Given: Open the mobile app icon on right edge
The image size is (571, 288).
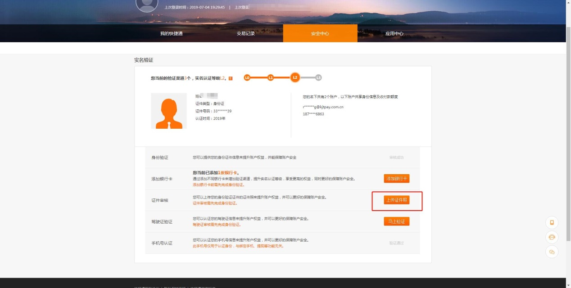Looking at the screenshot, I should point(551,222).
